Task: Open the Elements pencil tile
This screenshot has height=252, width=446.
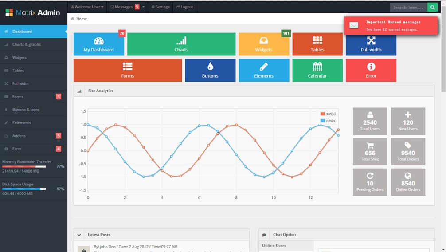Action: (264, 70)
